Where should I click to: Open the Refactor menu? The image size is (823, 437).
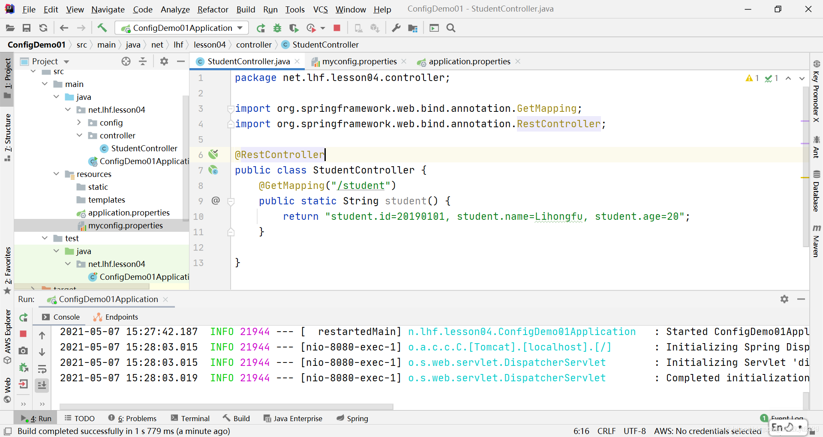click(213, 9)
